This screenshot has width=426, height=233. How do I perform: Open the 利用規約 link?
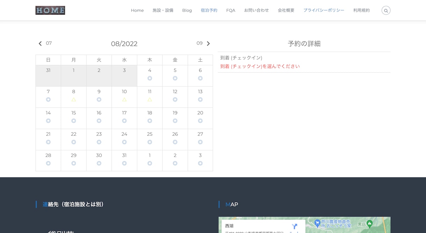tap(362, 10)
